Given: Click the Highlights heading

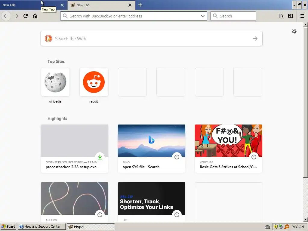Looking at the screenshot, I should [x=57, y=118].
